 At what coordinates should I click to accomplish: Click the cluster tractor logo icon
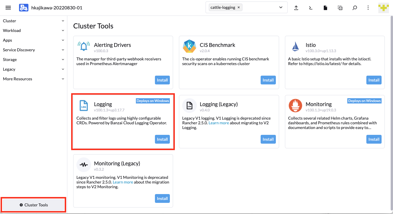pos(24,8)
